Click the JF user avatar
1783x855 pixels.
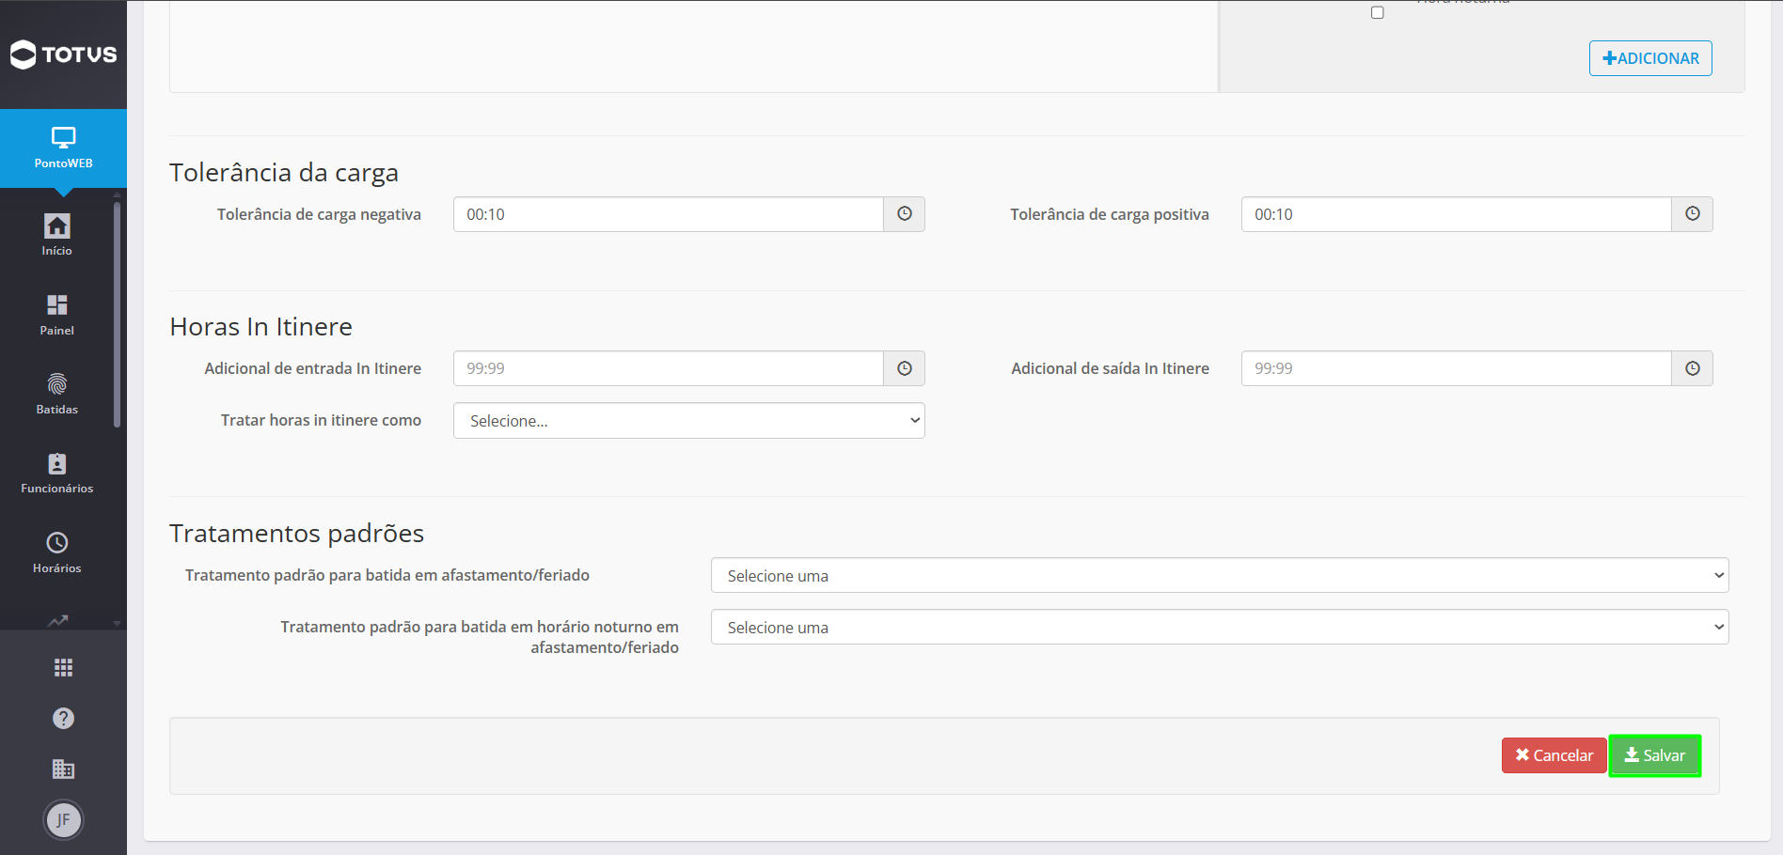63,820
